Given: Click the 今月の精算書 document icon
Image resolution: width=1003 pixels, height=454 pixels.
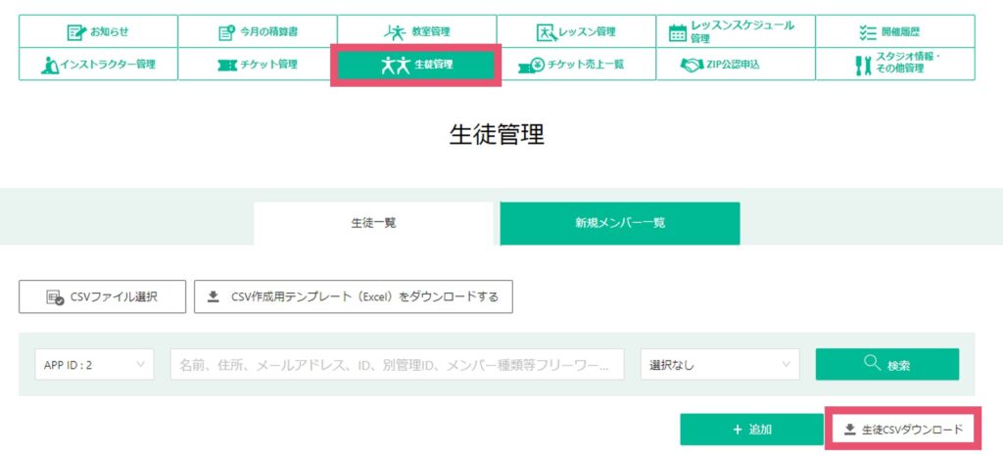Looking at the screenshot, I should point(226,32).
